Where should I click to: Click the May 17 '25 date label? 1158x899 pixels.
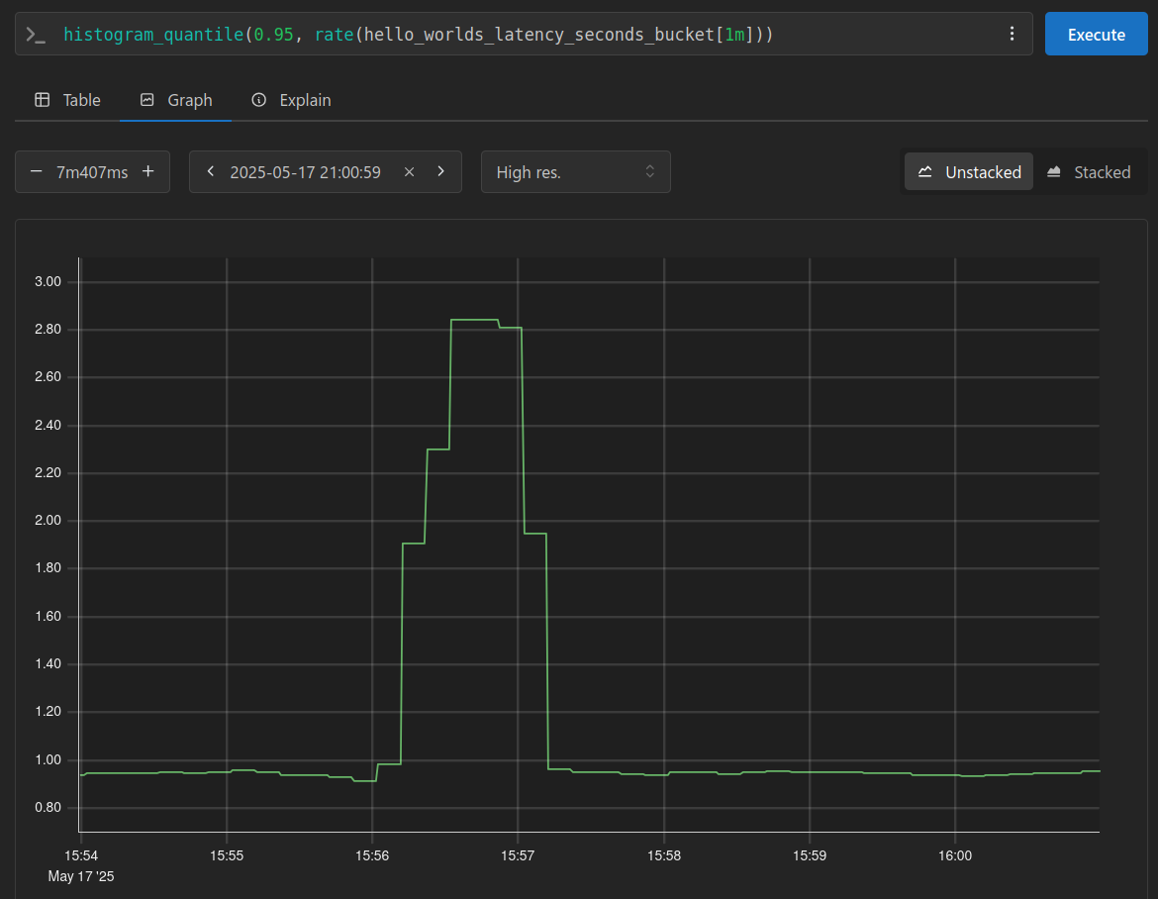click(x=81, y=876)
